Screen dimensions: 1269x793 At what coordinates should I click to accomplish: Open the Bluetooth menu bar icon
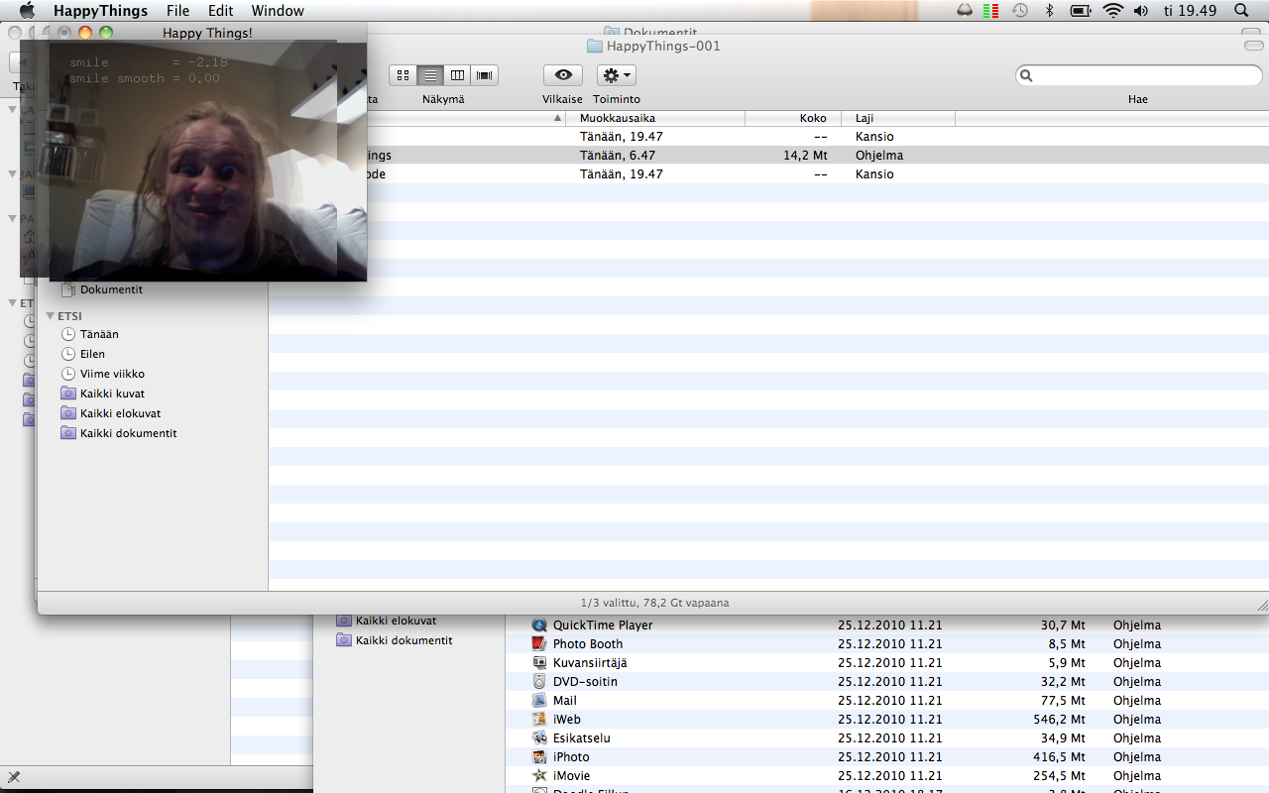[1049, 11]
